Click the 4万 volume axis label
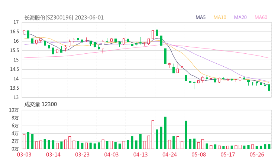Image resolution: width=275 pixels, height=163 pixels. [x=15, y=133]
